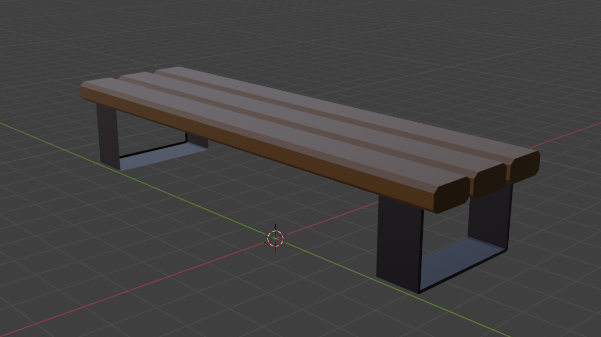601x337 pixels.
Task: Click the back slat's dark end cap
Action: (x=524, y=166)
